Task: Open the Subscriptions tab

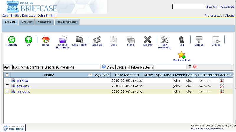Action: [x=67, y=22]
